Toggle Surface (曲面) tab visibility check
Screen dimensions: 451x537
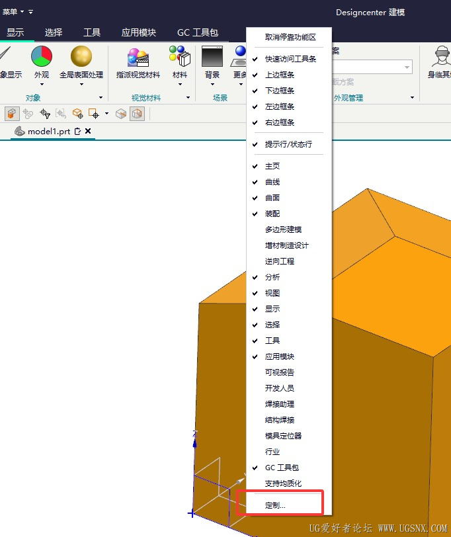[x=255, y=198]
